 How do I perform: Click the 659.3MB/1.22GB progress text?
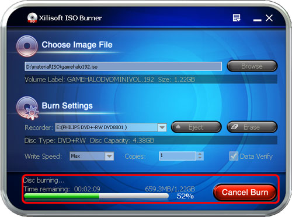[170, 189]
